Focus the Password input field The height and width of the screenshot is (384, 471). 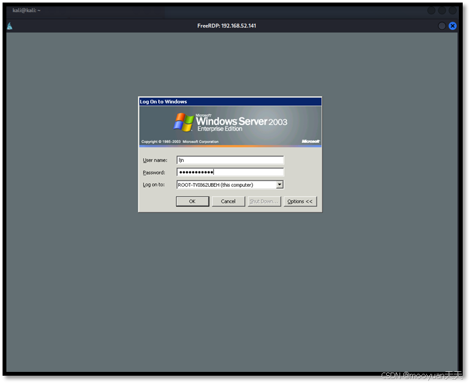click(x=230, y=172)
